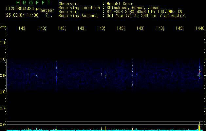Click the word "meteor" in the header
Screen dimensions: 206x131
pyautogui.click(x=47, y=10)
